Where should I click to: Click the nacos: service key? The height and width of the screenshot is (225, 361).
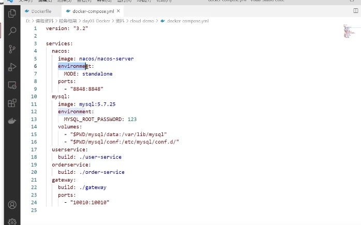[61, 51]
